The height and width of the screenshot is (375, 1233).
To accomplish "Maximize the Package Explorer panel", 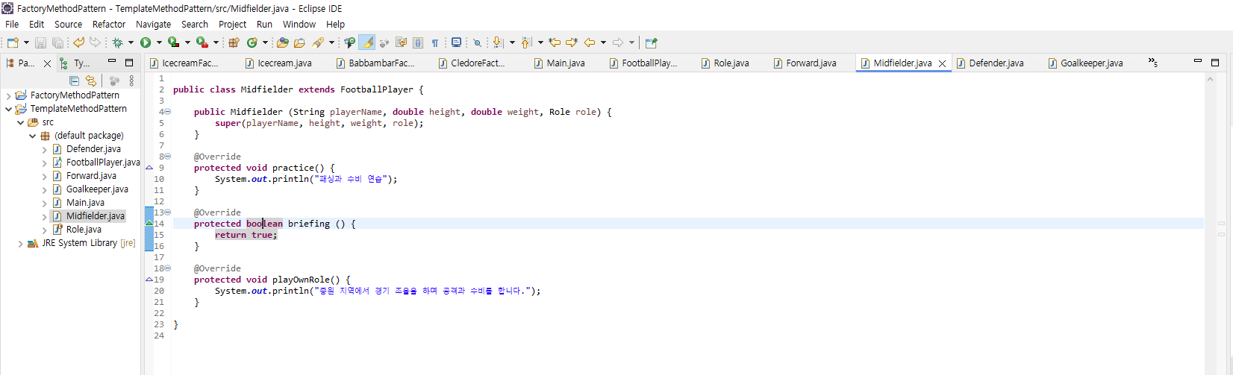I will (x=129, y=63).
